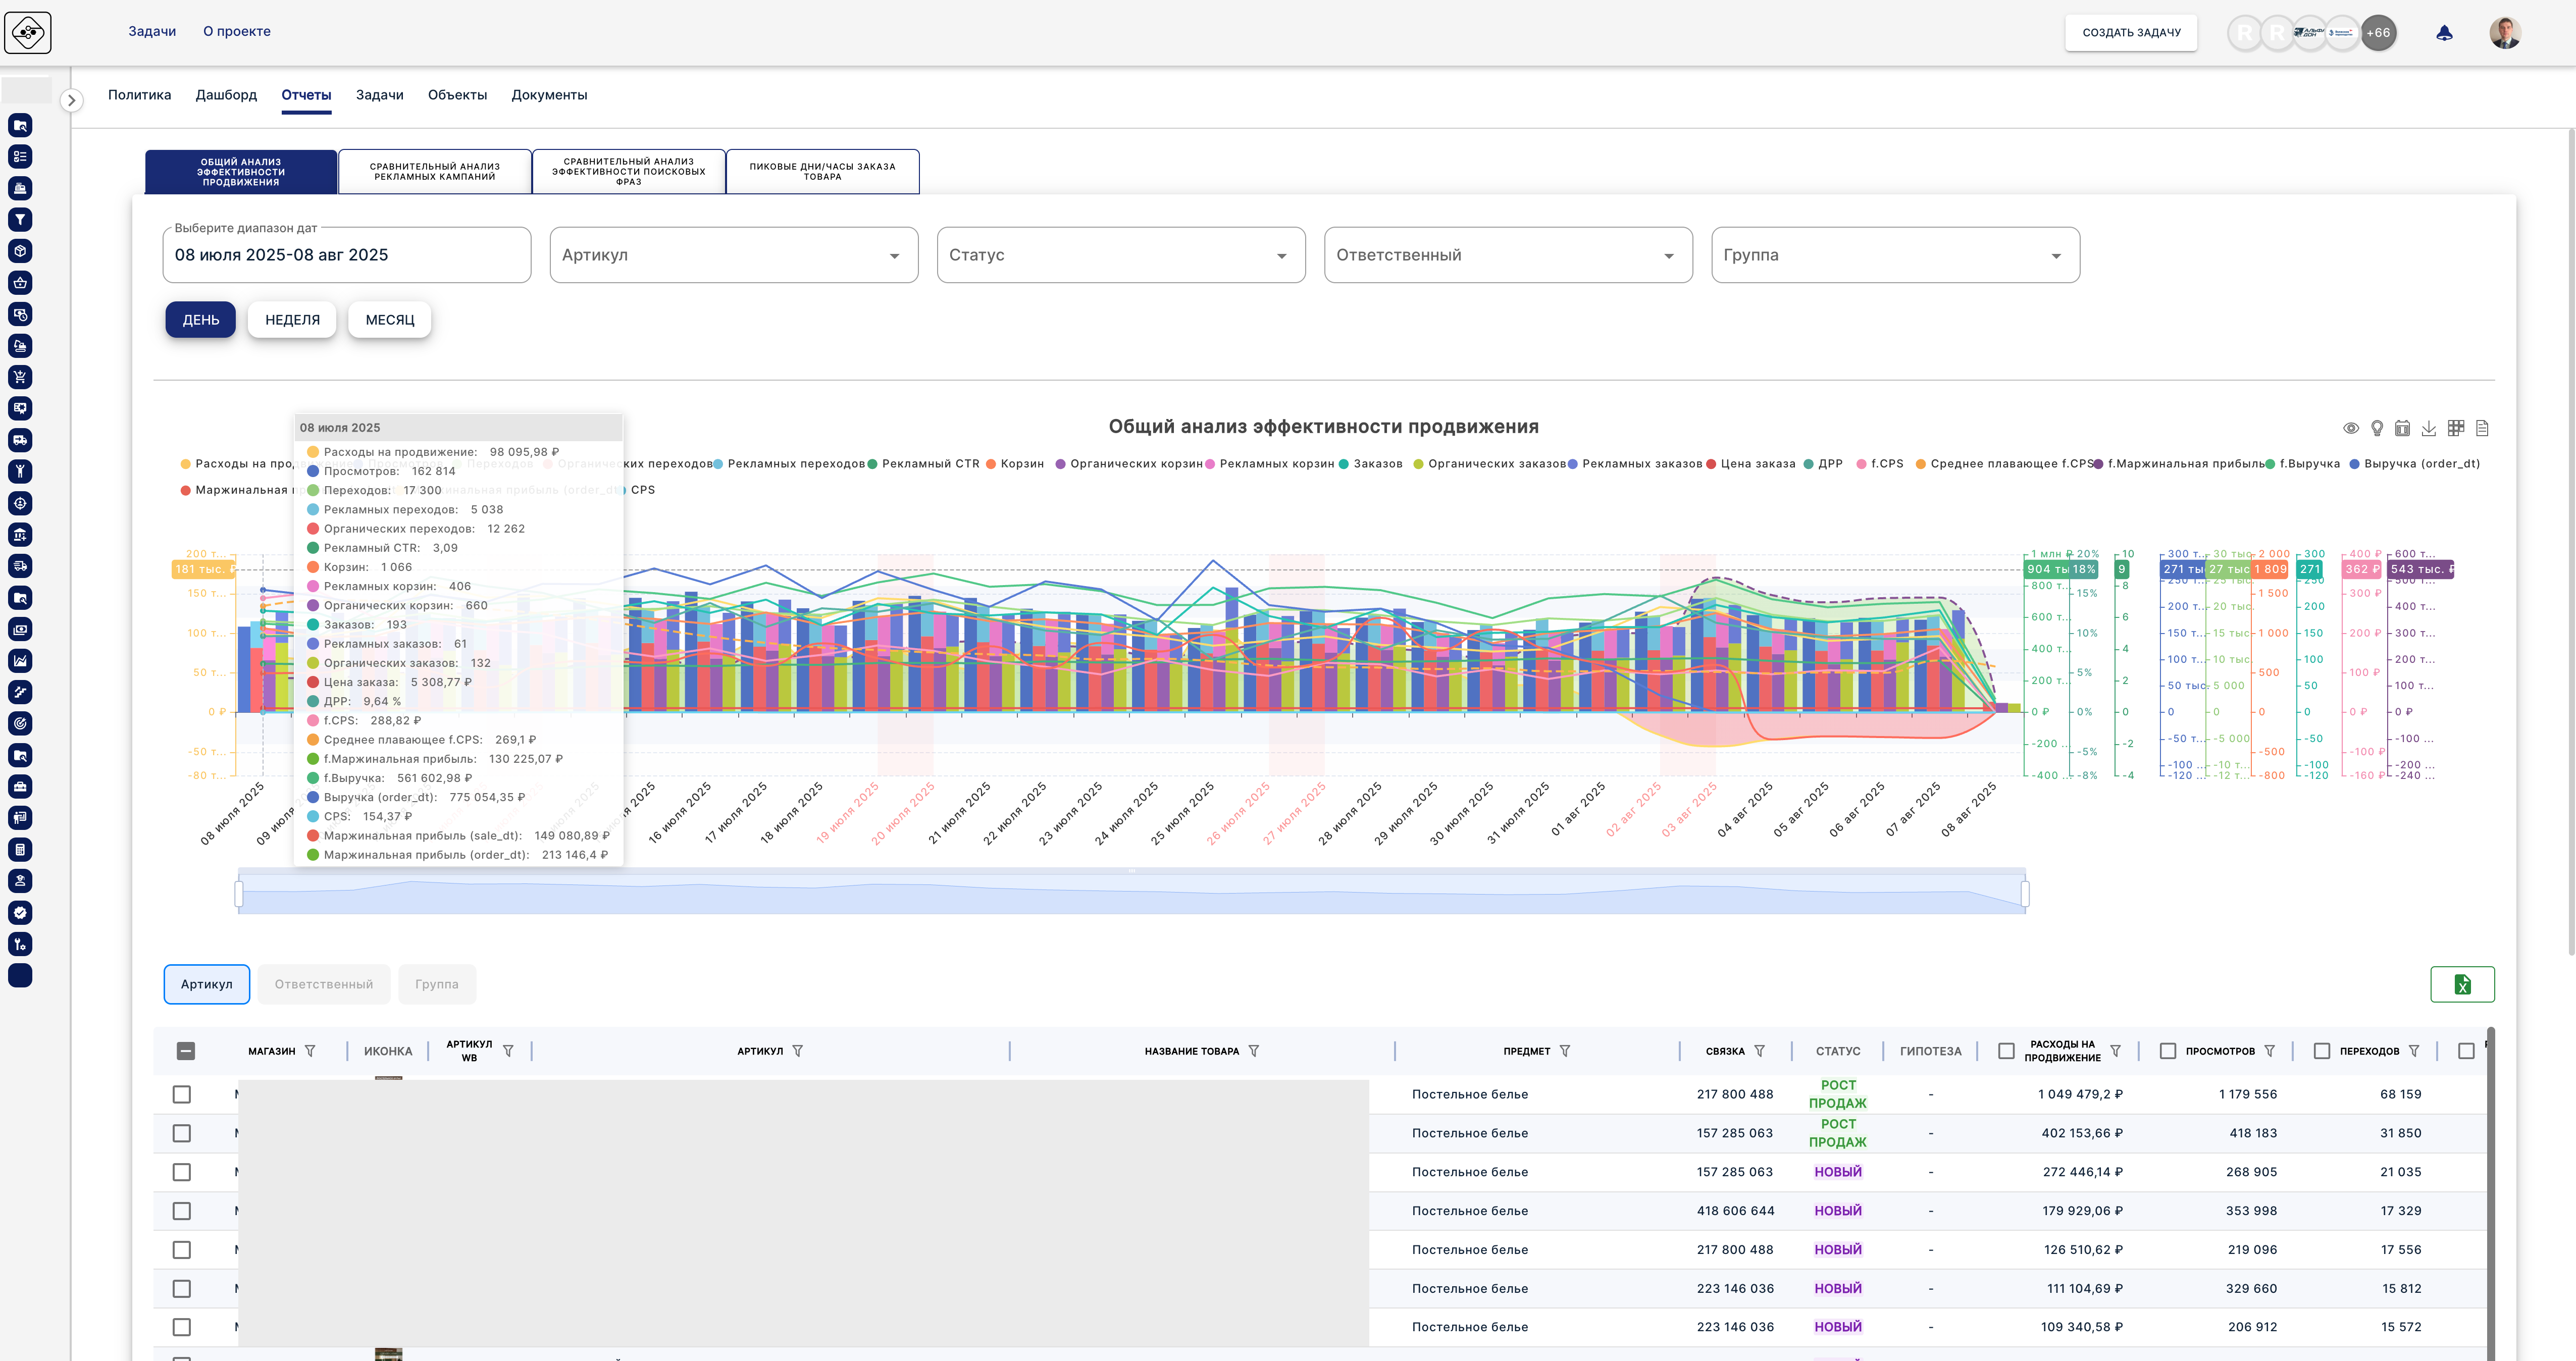The height and width of the screenshot is (1361, 2576).
Task: Select the row with 272 446,14 ₽ spend
Action: [x=182, y=1172]
